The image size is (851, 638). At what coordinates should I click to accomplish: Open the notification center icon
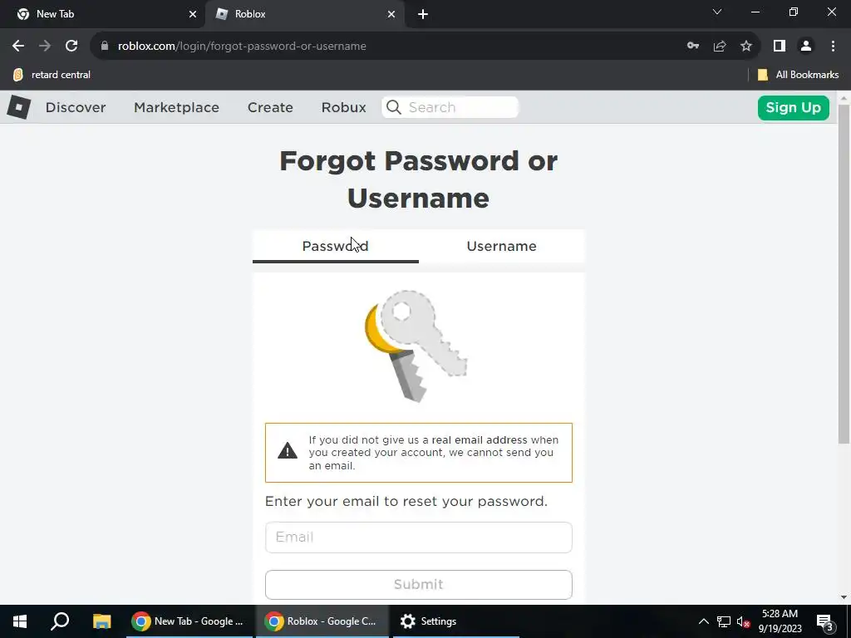click(825, 622)
